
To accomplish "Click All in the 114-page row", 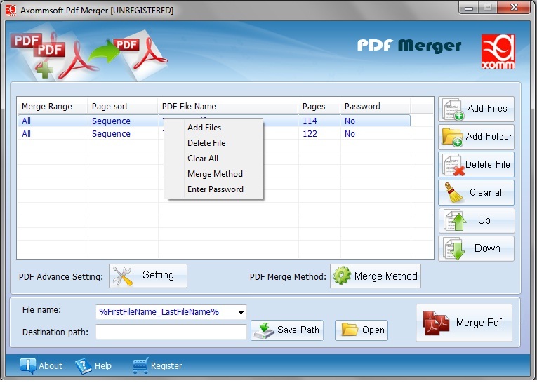I will (x=27, y=121).
